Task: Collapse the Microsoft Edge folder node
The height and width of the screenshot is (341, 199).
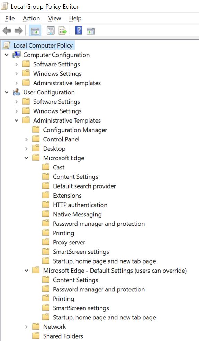Action: coord(26,158)
